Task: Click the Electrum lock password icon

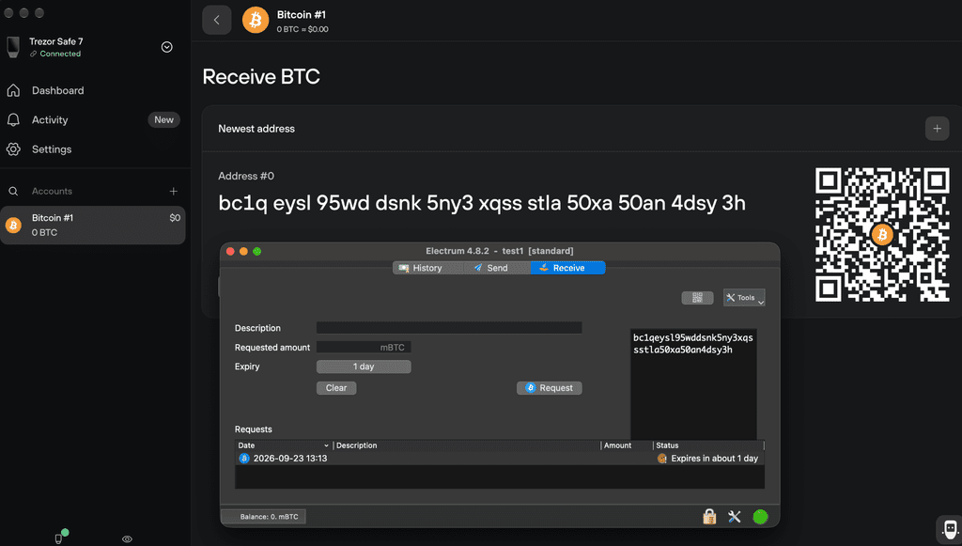Action: (709, 517)
